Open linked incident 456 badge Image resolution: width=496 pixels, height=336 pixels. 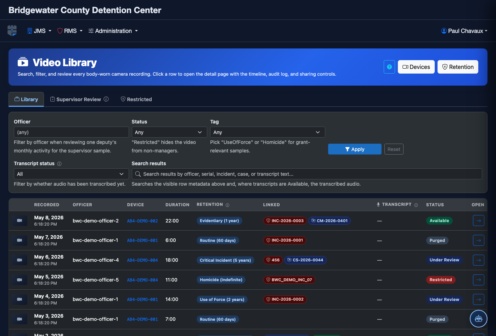(x=273, y=260)
